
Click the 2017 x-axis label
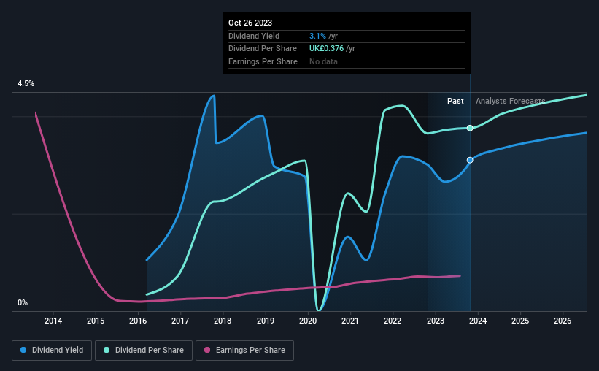(x=180, y=321)
